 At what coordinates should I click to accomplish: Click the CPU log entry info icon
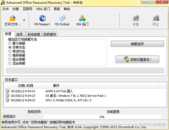tap(7, 100)
